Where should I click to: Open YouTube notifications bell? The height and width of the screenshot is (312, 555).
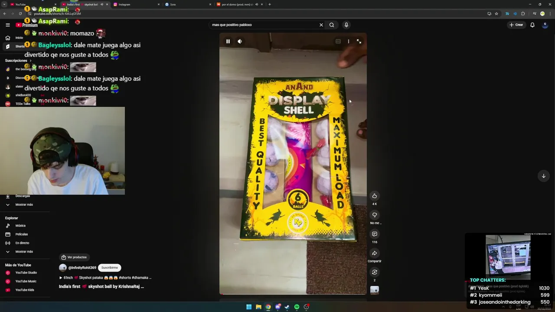532,25
